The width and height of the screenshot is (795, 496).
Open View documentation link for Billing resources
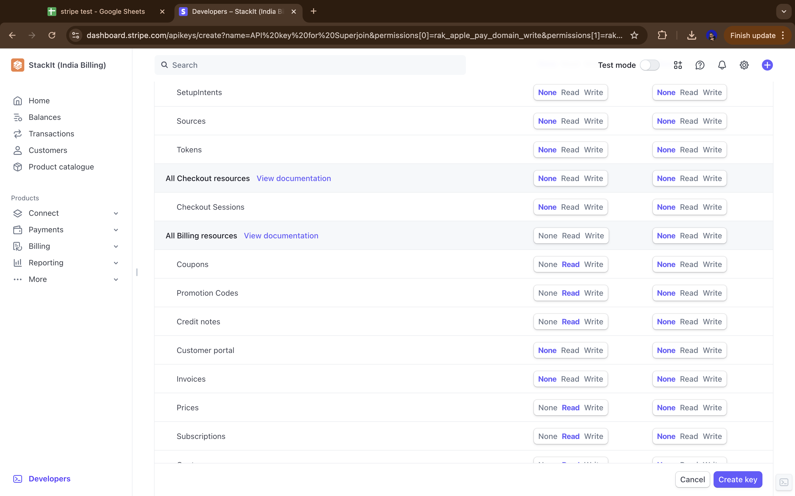tap(281, 236)
